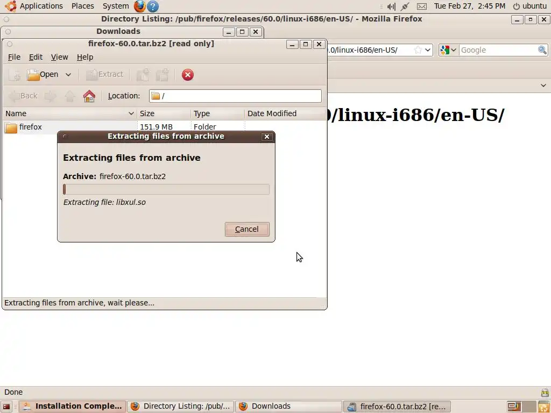The image size is (551, 413).
Task: Expand the URL bar history dropdown
Action: pos(428,50)
